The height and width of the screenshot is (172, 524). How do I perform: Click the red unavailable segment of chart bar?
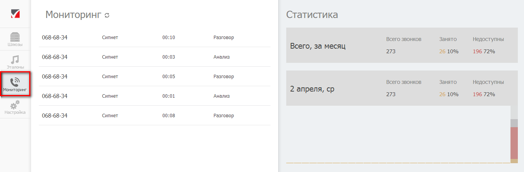(x=514, y=143)
